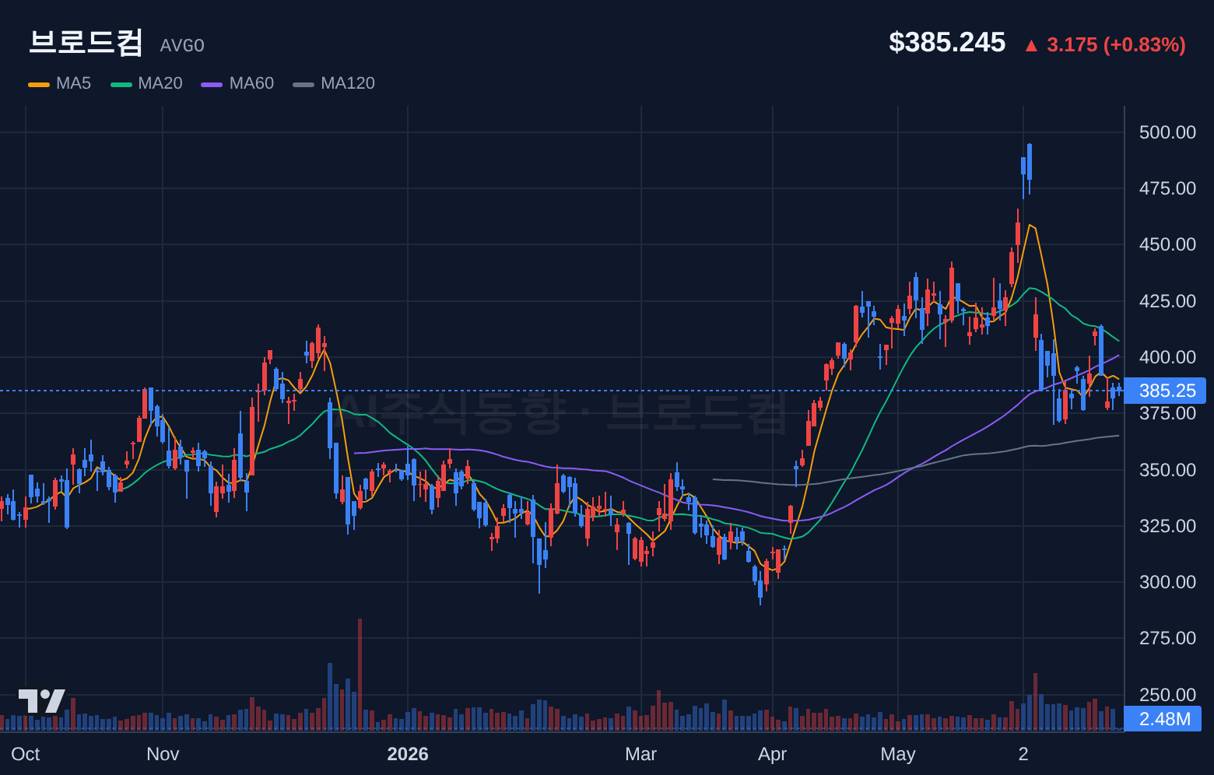Click the orange MA5 color swatch
The width and height of the screenshot is (1214, 775).
click(39, 84)
